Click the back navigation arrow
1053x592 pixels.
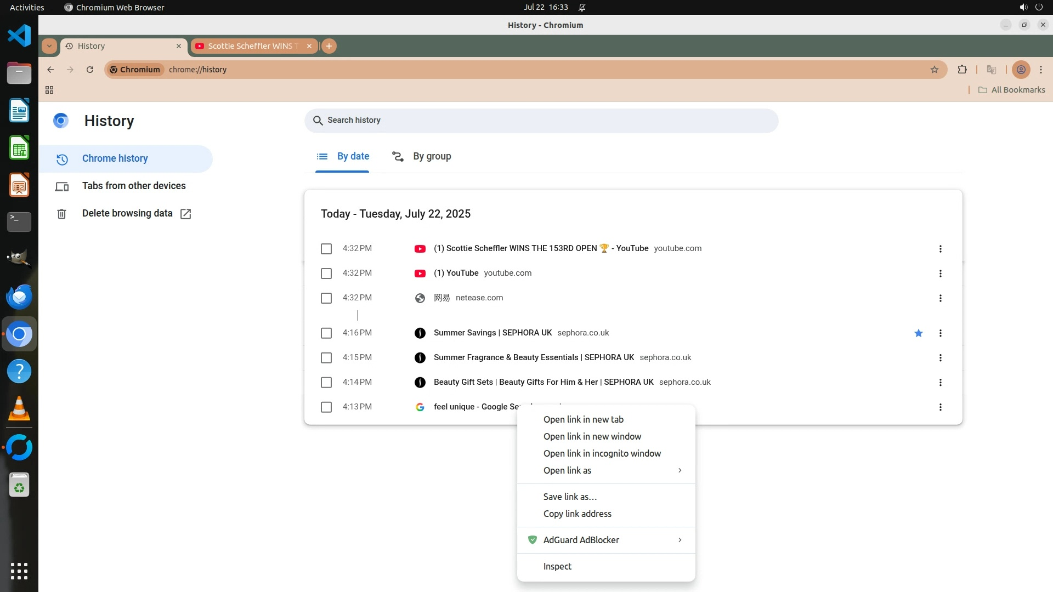click(x=50, y=70)
